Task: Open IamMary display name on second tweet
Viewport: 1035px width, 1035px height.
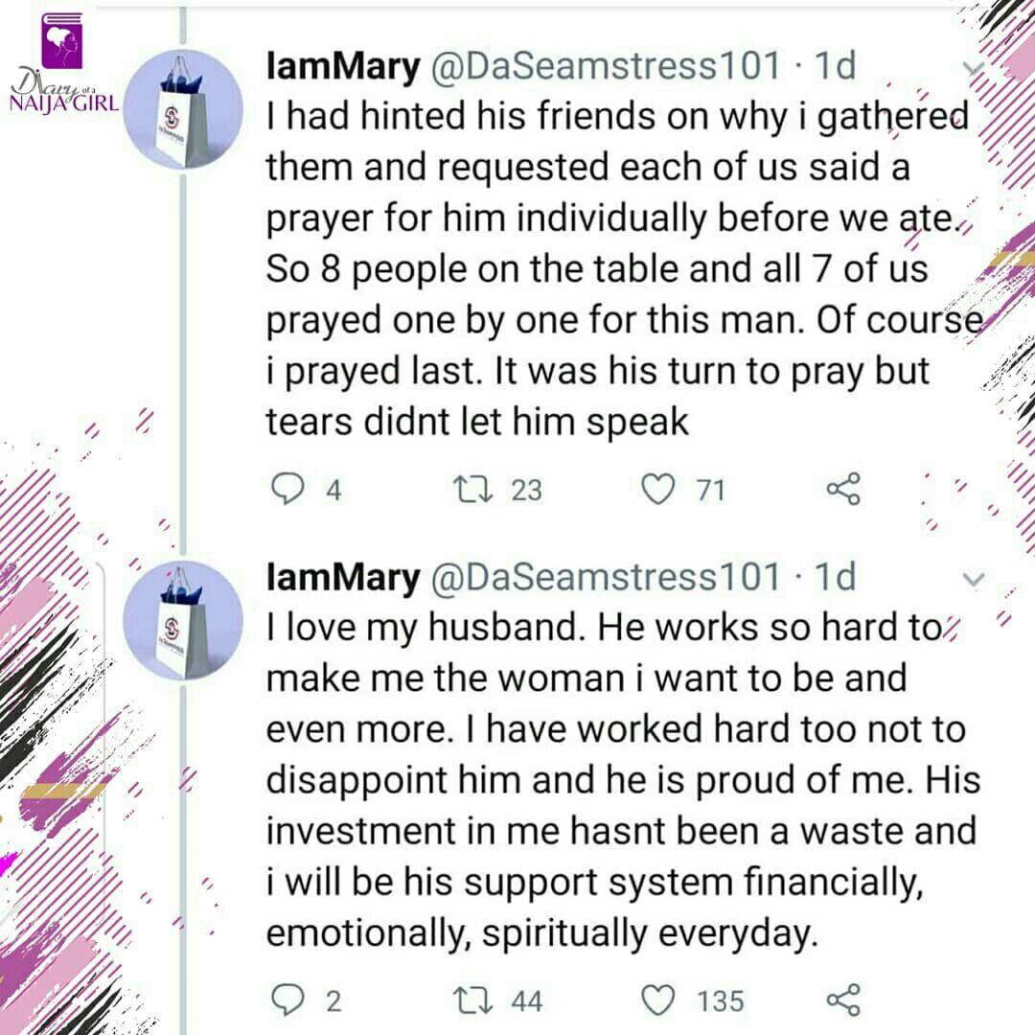Action: (342, 578)
